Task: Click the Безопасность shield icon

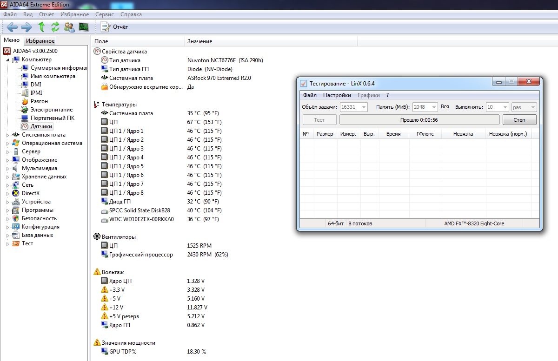Action: [x=16, y=218]
